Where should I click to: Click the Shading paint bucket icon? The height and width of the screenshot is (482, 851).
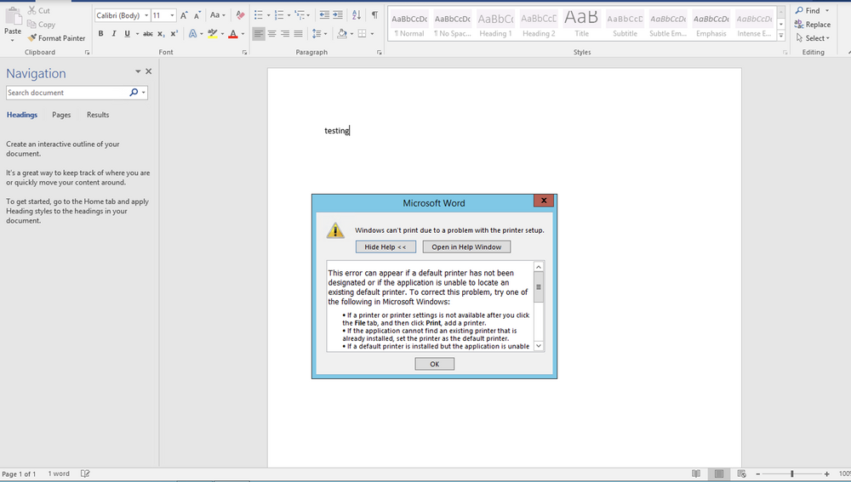(342, 34)
